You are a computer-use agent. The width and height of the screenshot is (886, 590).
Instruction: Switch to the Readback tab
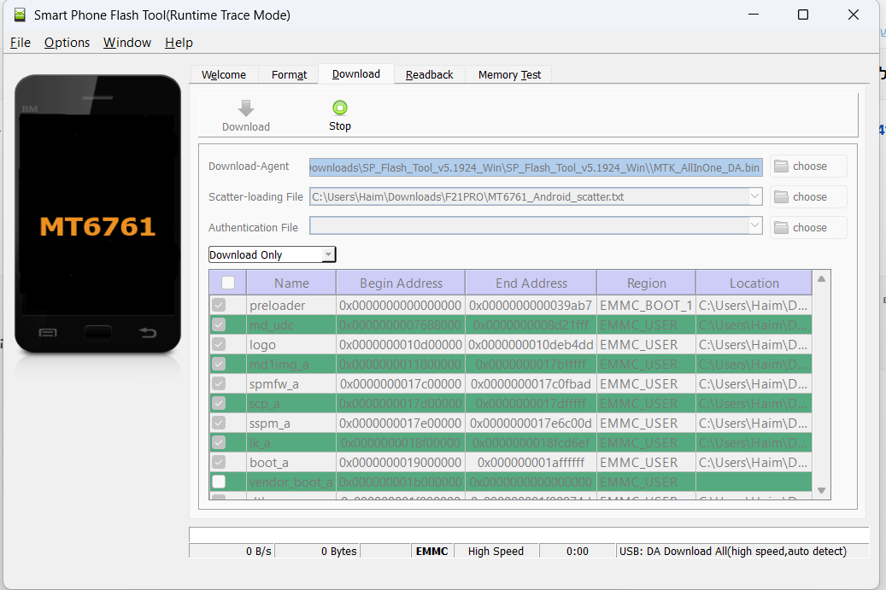click(429, 74)
